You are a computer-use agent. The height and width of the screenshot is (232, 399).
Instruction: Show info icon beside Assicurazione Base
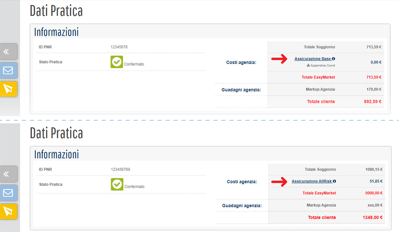pos(333,59)
